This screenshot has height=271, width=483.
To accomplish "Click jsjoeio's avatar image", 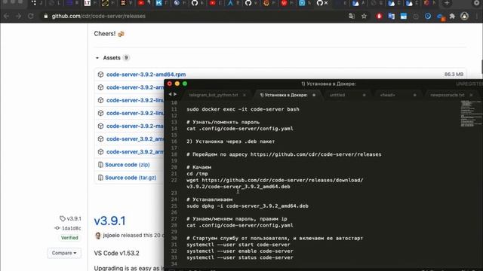I will tap(98, 236).
